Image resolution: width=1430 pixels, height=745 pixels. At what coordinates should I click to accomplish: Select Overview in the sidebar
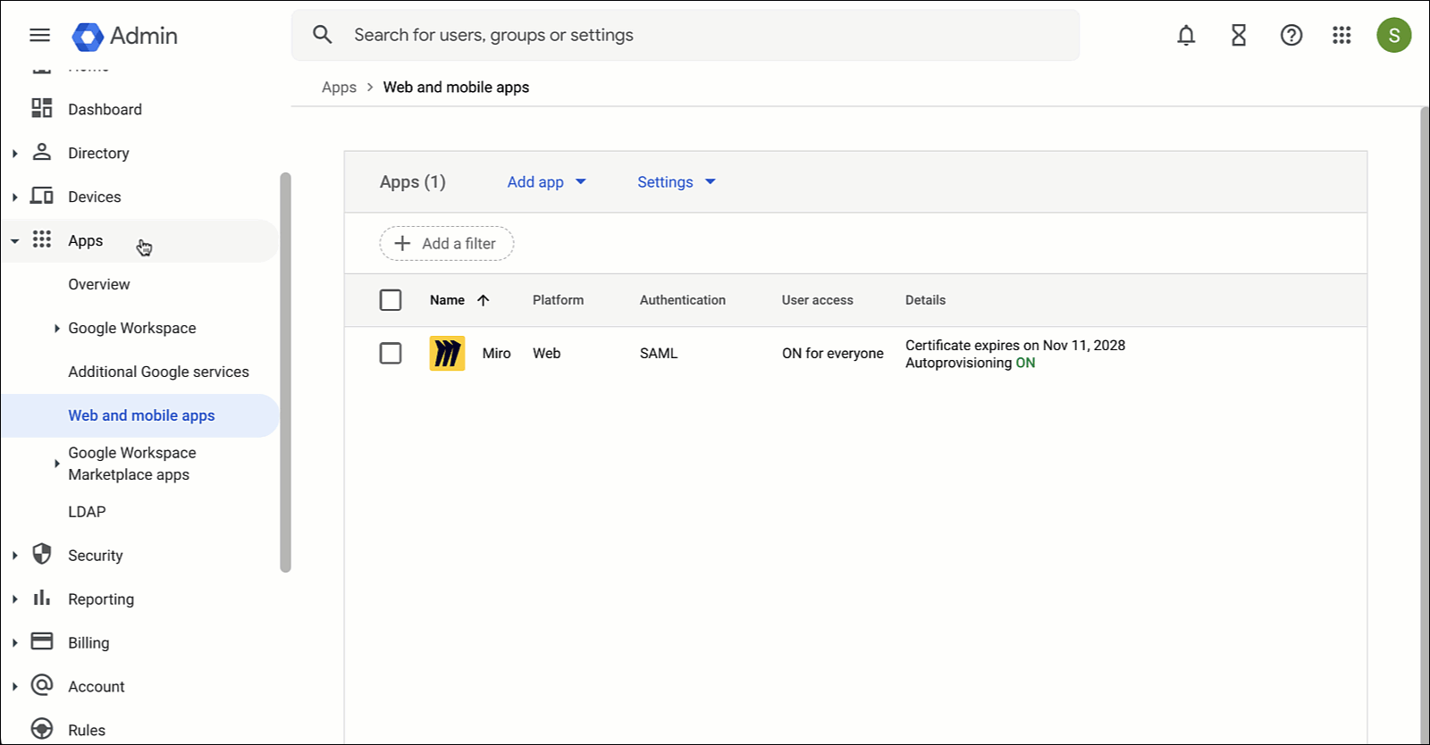click(99, 284)
